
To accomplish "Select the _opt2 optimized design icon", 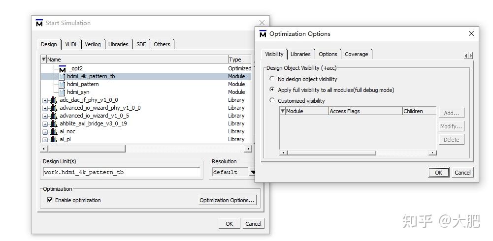I will 62,69.
